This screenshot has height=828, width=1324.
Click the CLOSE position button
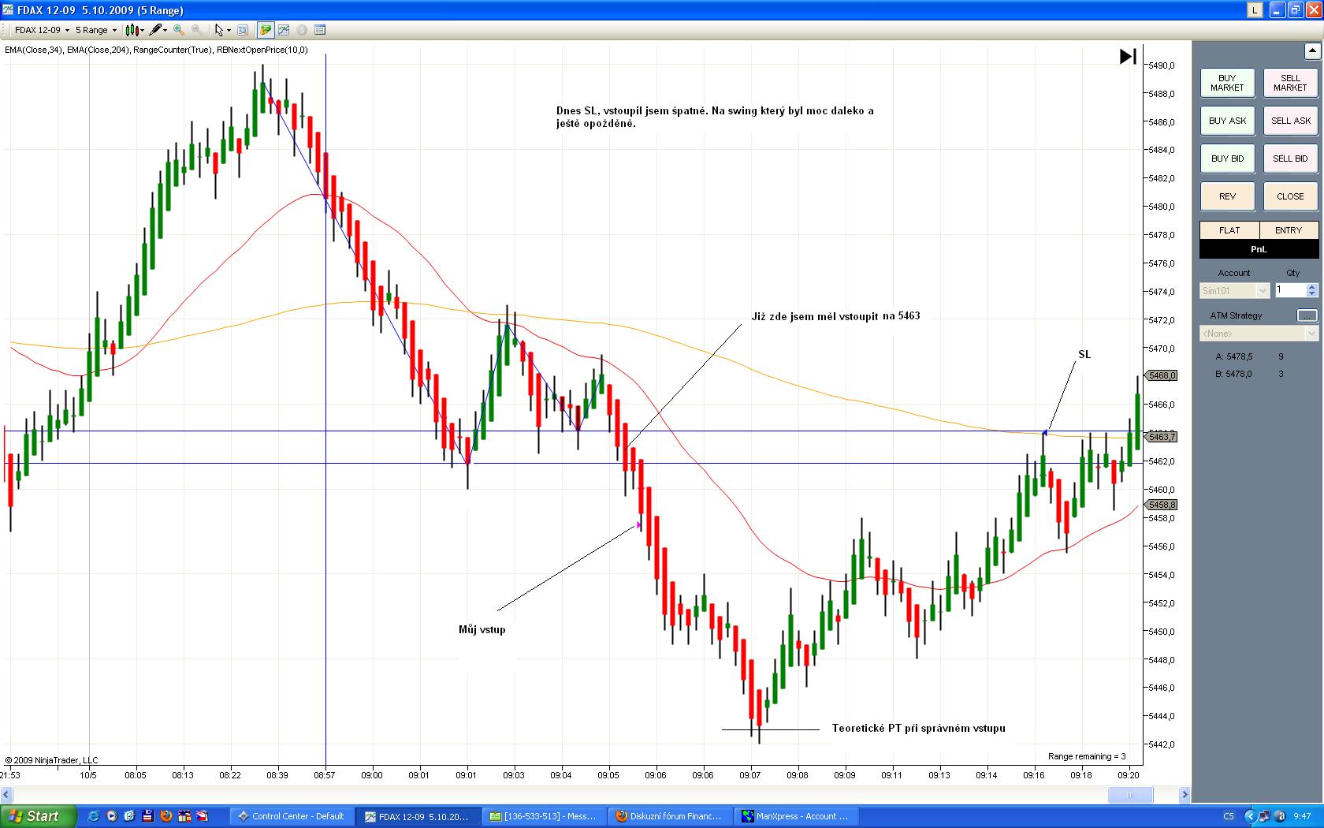[1290, 196]
